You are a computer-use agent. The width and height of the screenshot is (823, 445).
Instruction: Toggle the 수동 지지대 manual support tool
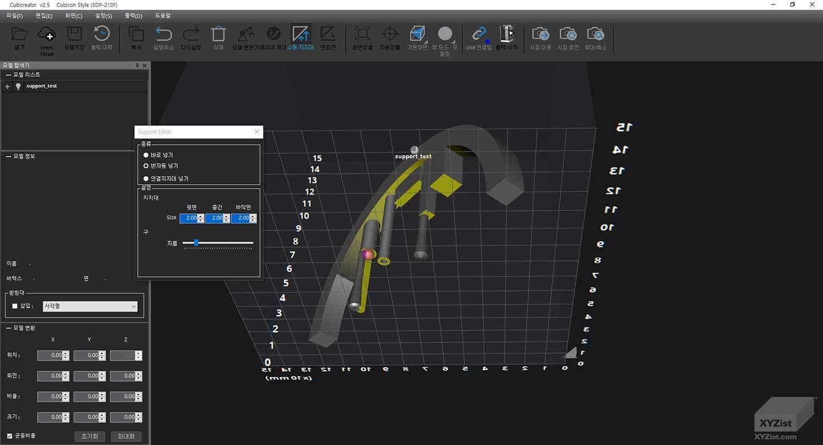pos(301,38)
